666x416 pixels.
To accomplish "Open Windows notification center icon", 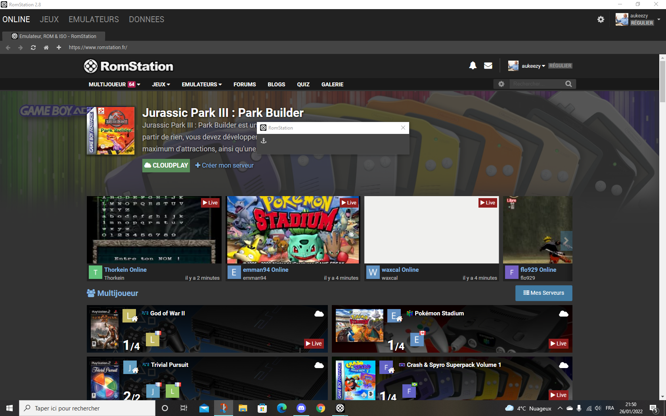I will [654, 408].
